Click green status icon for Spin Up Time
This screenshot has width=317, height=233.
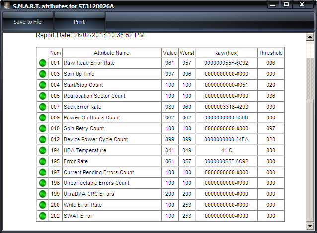pyautogui.click(x=43, y=74)
